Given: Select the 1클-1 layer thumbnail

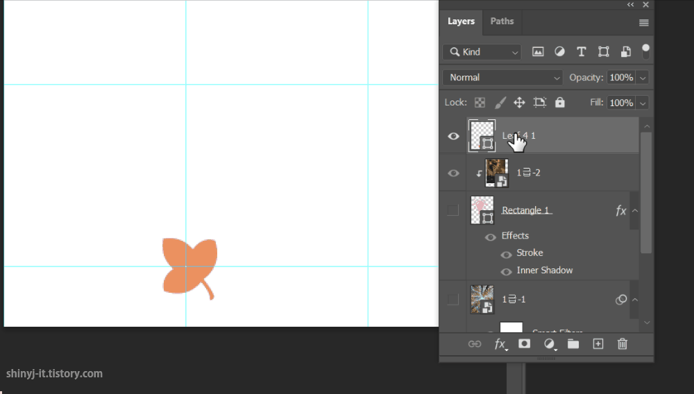Looking at the screenshot, I should (482, 300).
